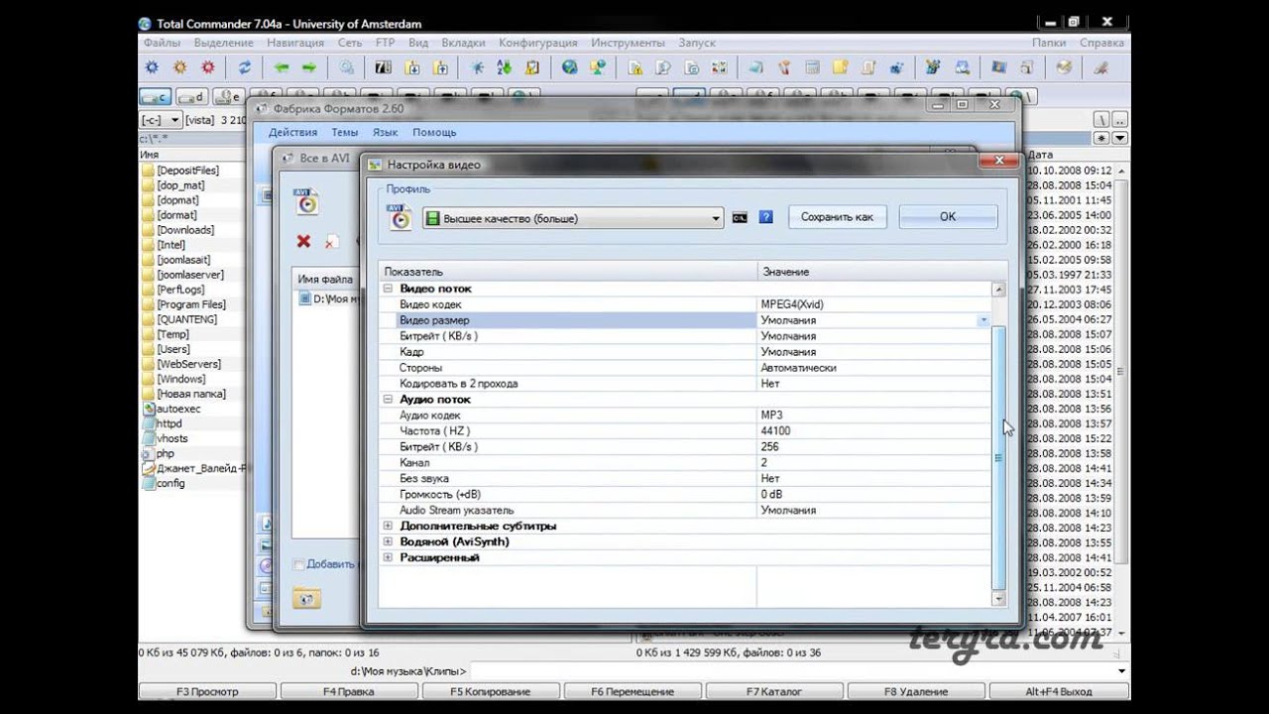Collapse the Видео поток section
The height and width of the screenshot is (714, 1269).
coord(388,289)
